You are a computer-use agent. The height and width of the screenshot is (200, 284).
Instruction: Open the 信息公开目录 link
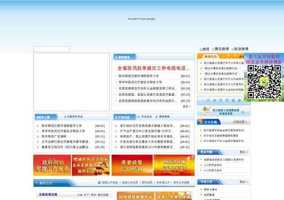pos(130,182)
